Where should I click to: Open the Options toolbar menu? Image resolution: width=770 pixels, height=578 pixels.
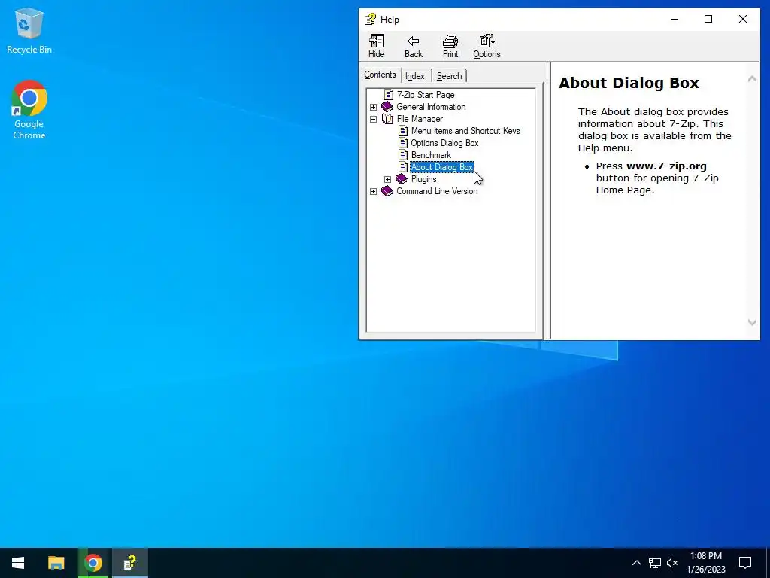(487, 46)
